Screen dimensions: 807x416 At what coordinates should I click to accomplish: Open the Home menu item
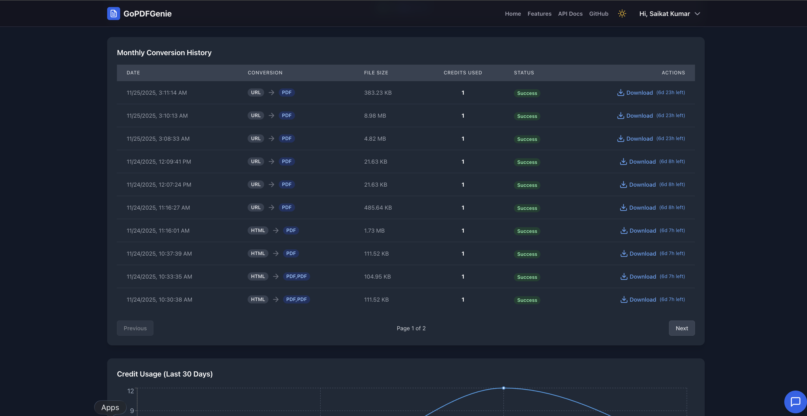coord(513,14)
